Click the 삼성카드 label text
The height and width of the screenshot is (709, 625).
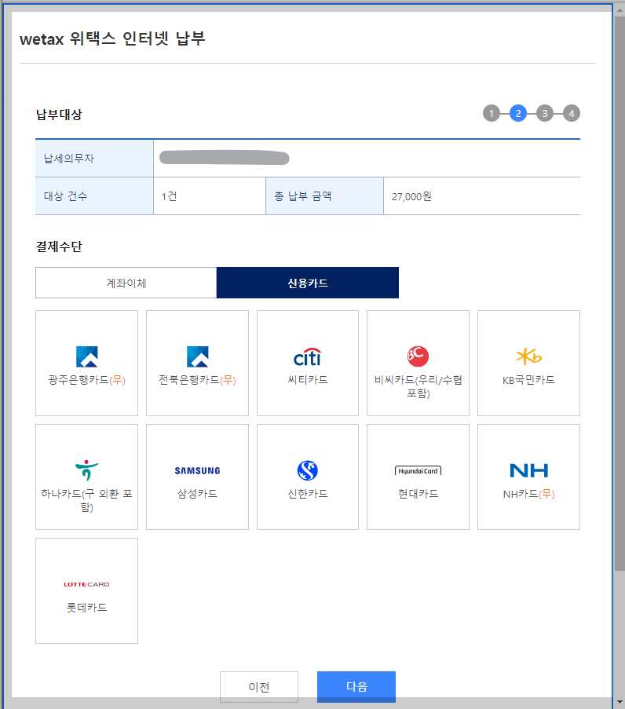(198, 494)
